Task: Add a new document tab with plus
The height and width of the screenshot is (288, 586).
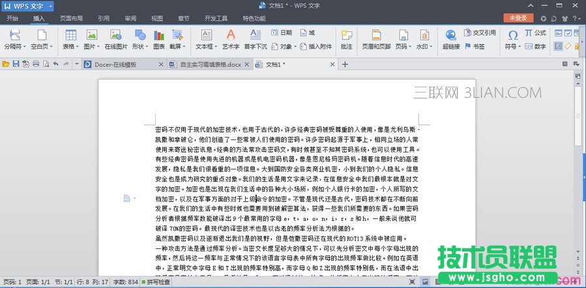Action: click(x=345, y=65)
